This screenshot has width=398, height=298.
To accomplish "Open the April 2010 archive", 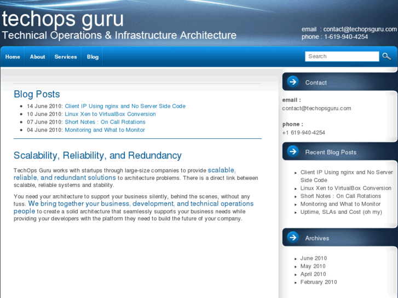I will [x=313, y=274].
